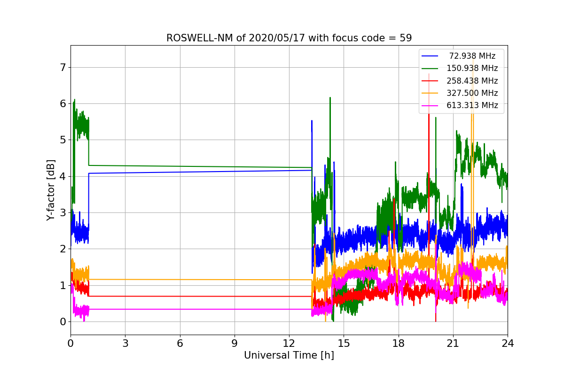Click the y-axis tick label 4
The width and height of the screenshot is (564, 376).
pos(63,176)
